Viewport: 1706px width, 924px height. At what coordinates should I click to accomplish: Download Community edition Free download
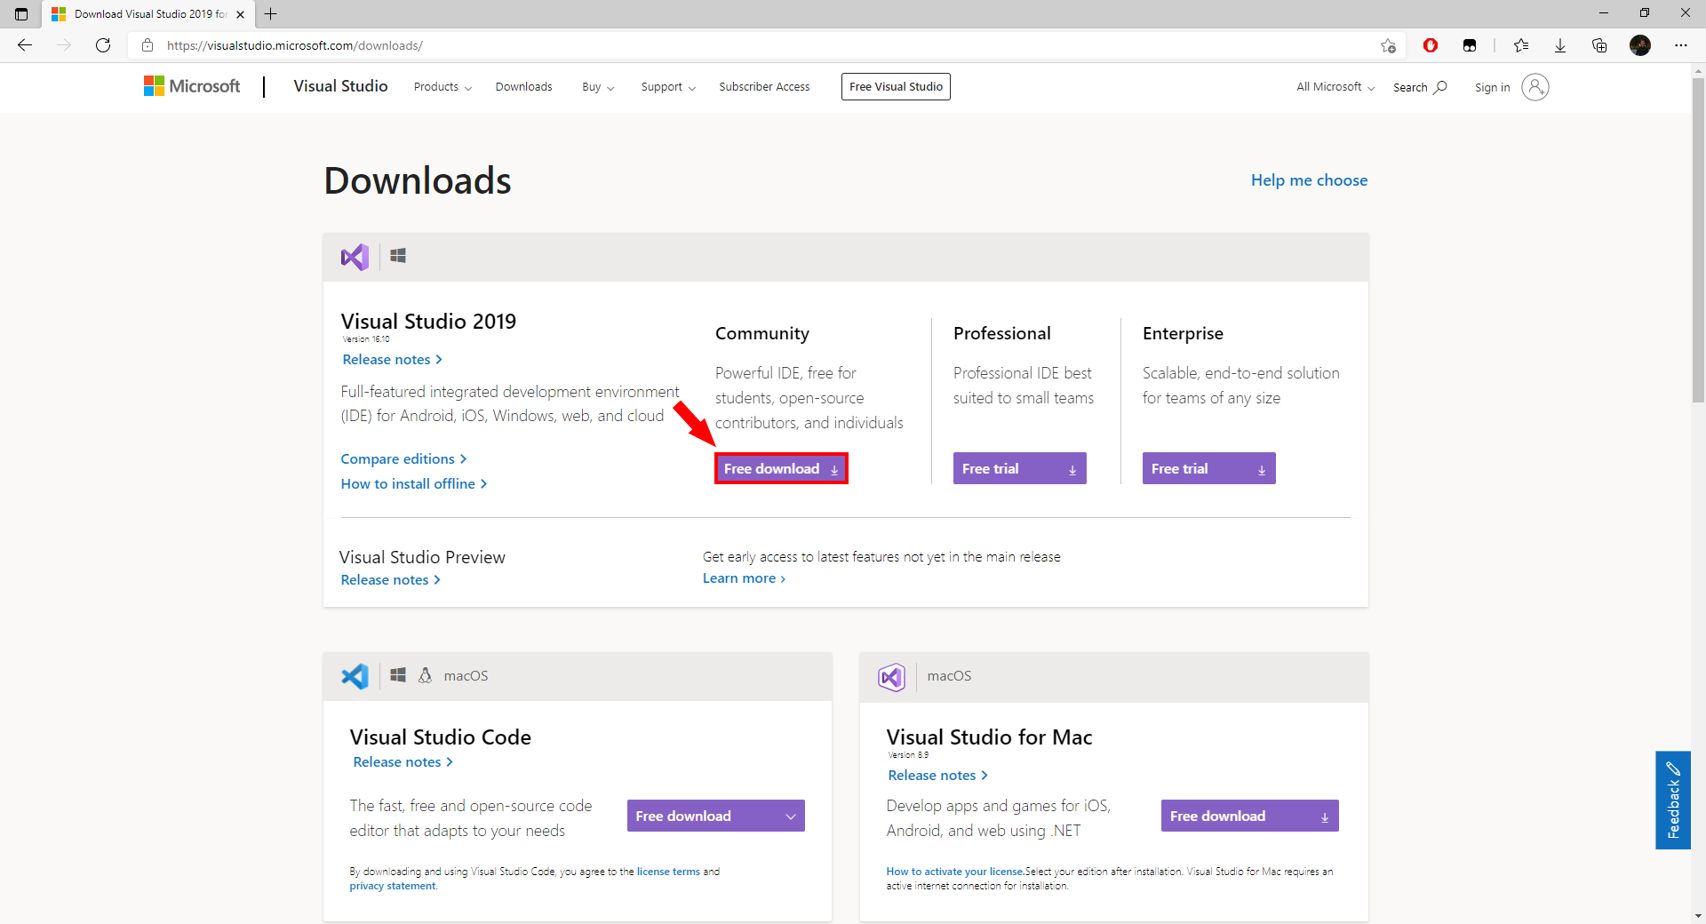tap(781, 468)
